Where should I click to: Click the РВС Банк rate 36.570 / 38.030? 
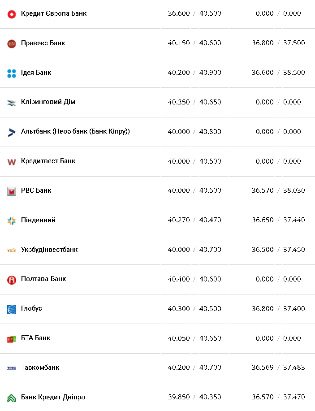[278, 190]
